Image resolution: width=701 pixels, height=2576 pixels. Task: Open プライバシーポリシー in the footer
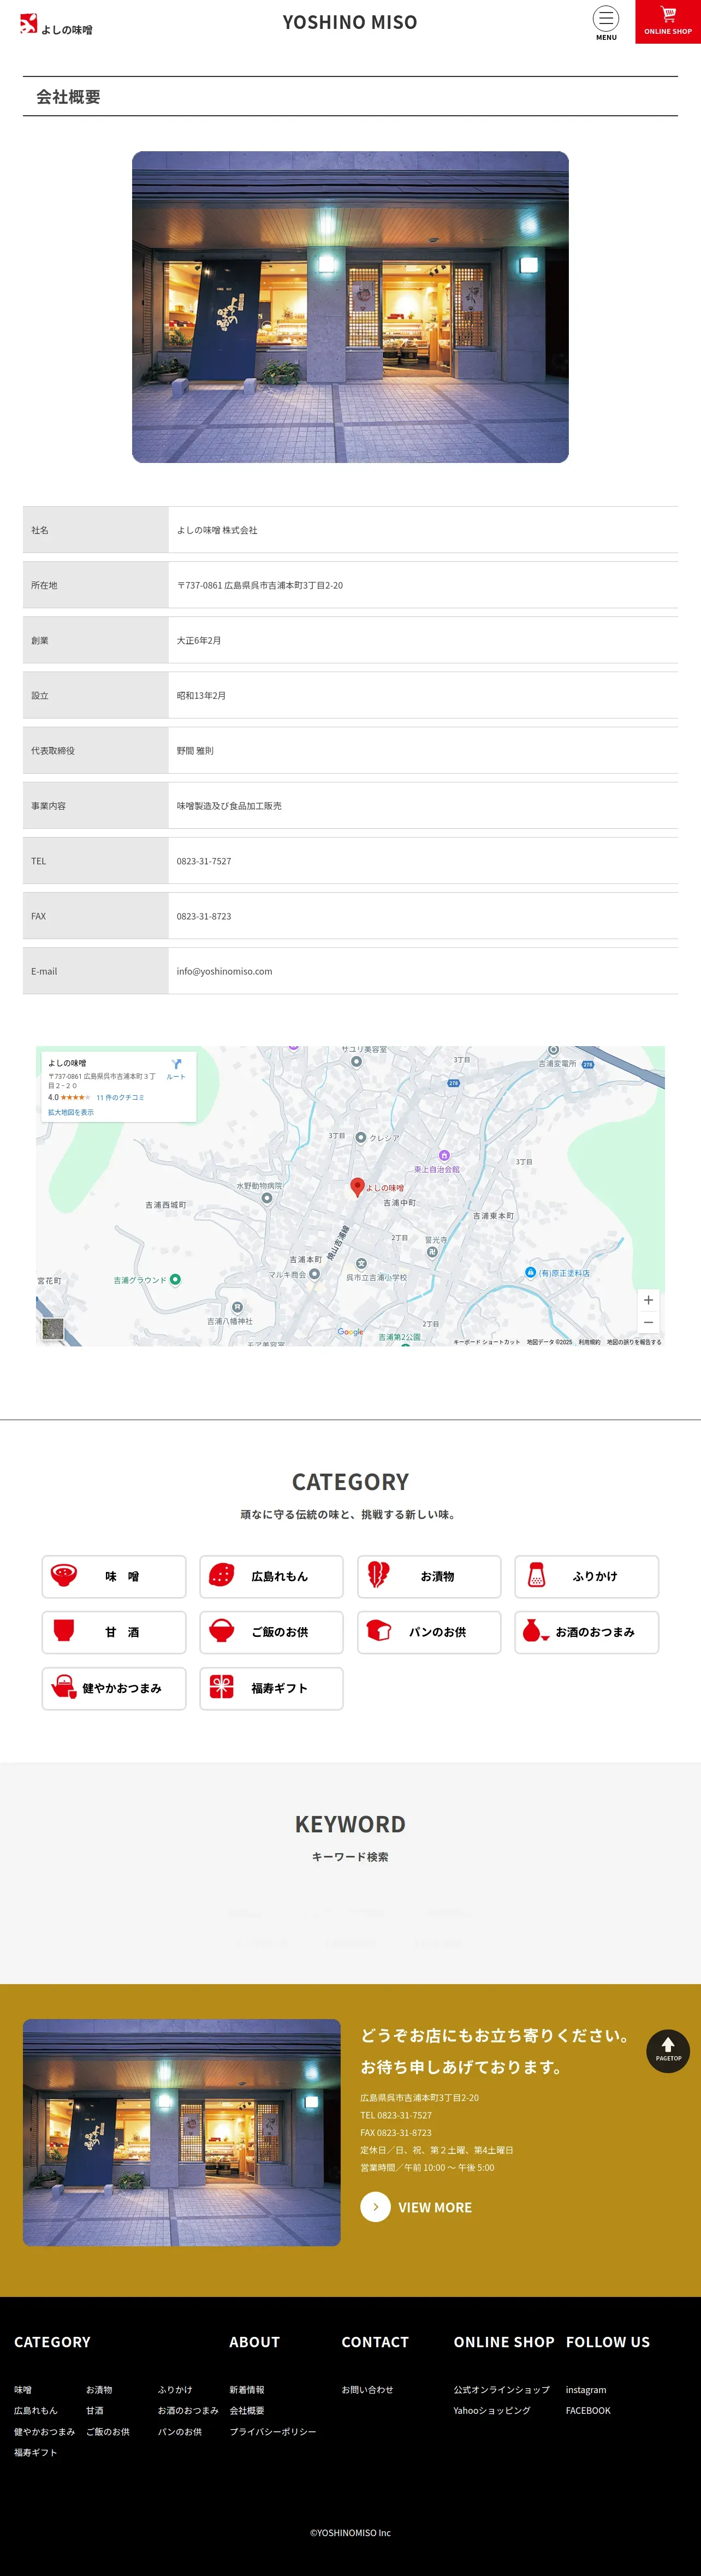click(x=273, y=2431)
